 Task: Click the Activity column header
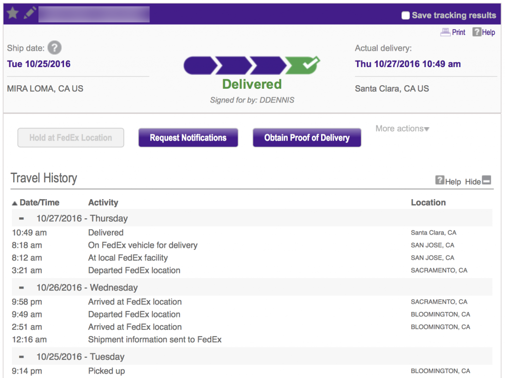coord(103,203)
